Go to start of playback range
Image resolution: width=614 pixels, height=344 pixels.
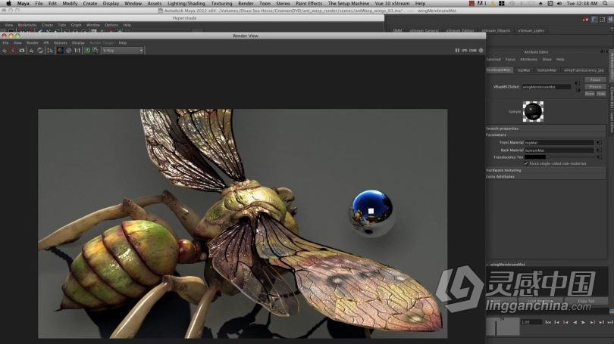point(548,322)
